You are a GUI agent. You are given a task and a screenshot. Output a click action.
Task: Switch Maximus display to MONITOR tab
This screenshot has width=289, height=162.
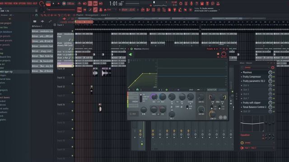click(212, 90)
